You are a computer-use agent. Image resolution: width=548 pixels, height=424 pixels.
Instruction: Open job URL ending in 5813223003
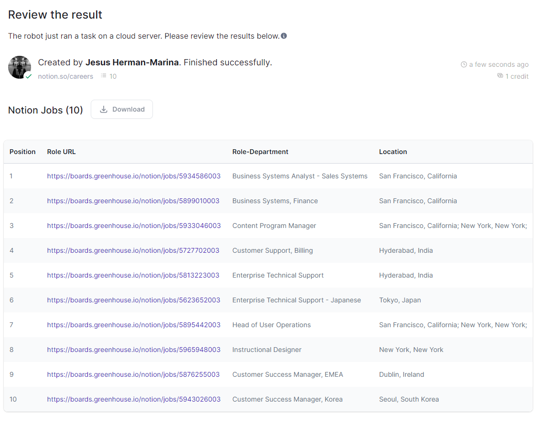133,275
